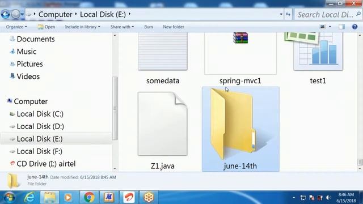This screenshot has height=204, width=363.
Task: Click the search magnifier icon
Action: point(358,14)
